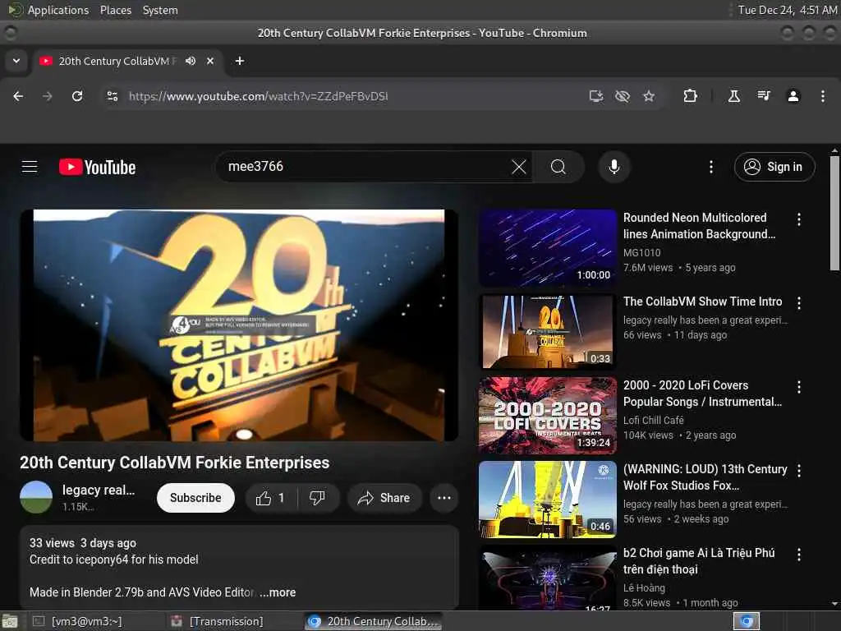Click the install app icon in address bar

point(596,96)
